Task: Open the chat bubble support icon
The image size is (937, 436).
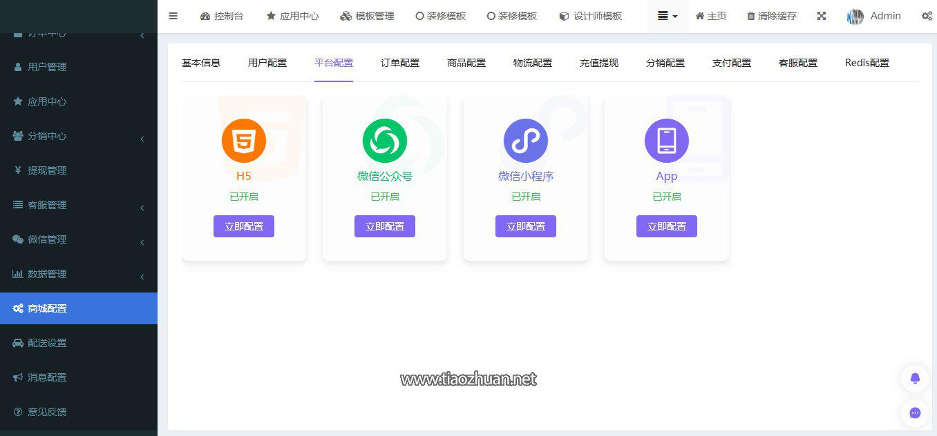Action: click(915, 413)
